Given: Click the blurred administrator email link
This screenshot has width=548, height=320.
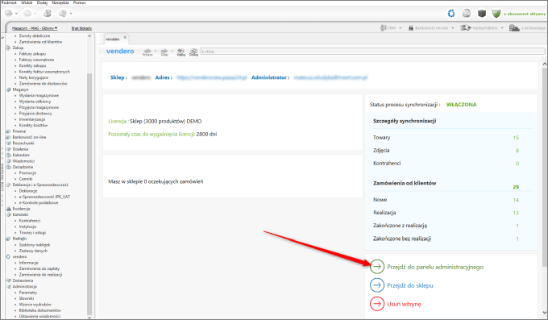Looking at the screenshot, I should 330,77.
